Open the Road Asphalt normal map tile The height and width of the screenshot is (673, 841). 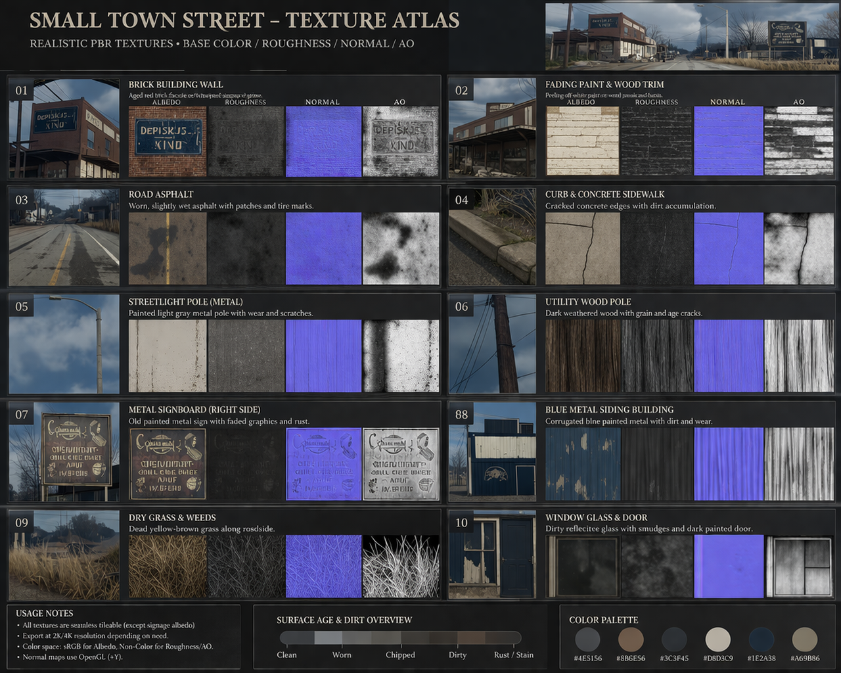click(x=323, y=248)
